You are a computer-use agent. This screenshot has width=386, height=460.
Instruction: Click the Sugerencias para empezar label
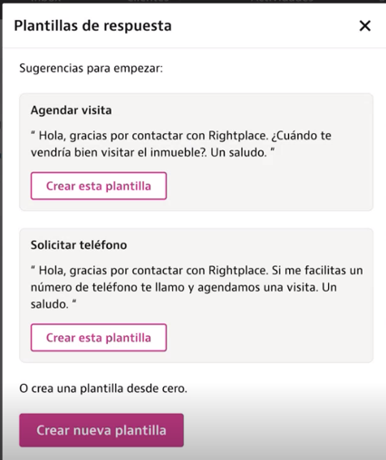[92, 68]
